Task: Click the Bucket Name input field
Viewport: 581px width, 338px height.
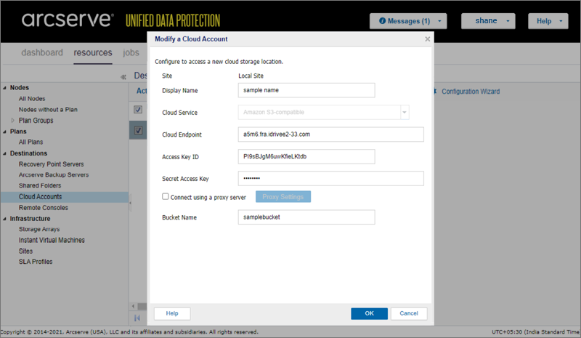Action: point(306,217)
